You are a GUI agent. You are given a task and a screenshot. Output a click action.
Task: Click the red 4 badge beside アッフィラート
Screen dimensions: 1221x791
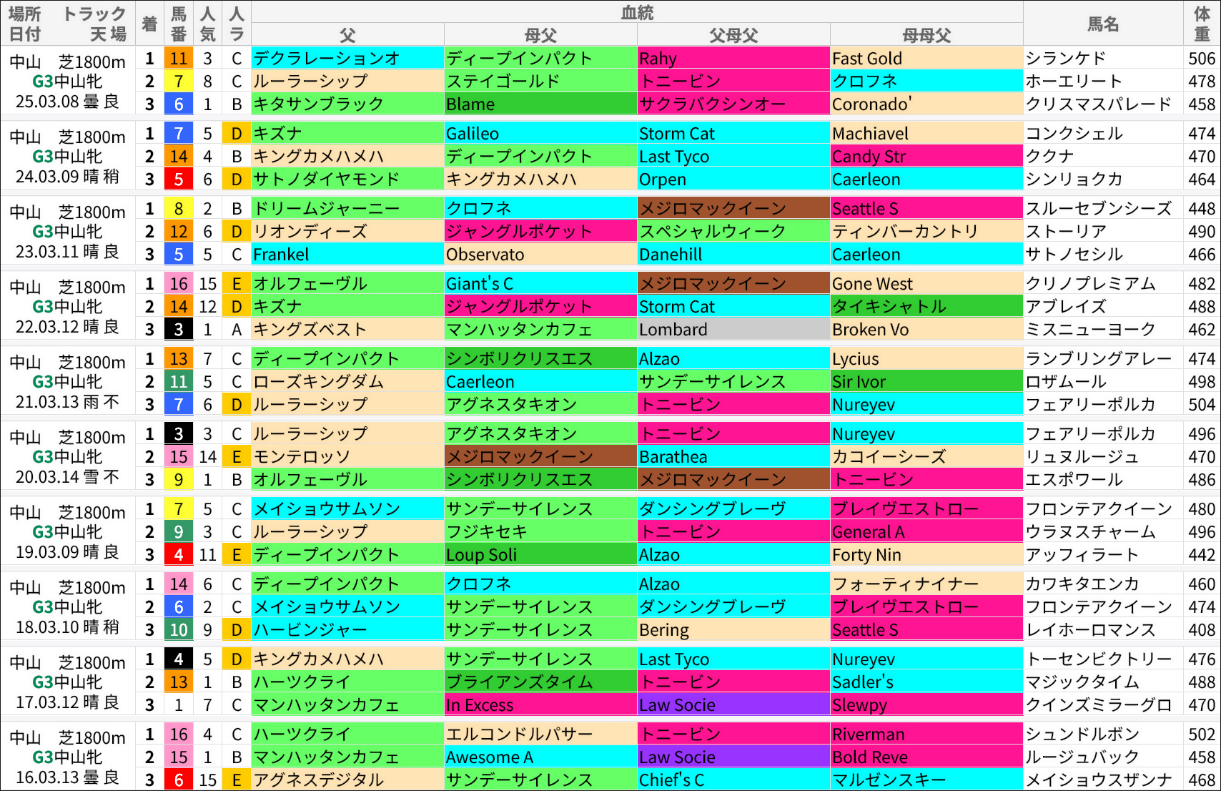click(x=178, y=554)
